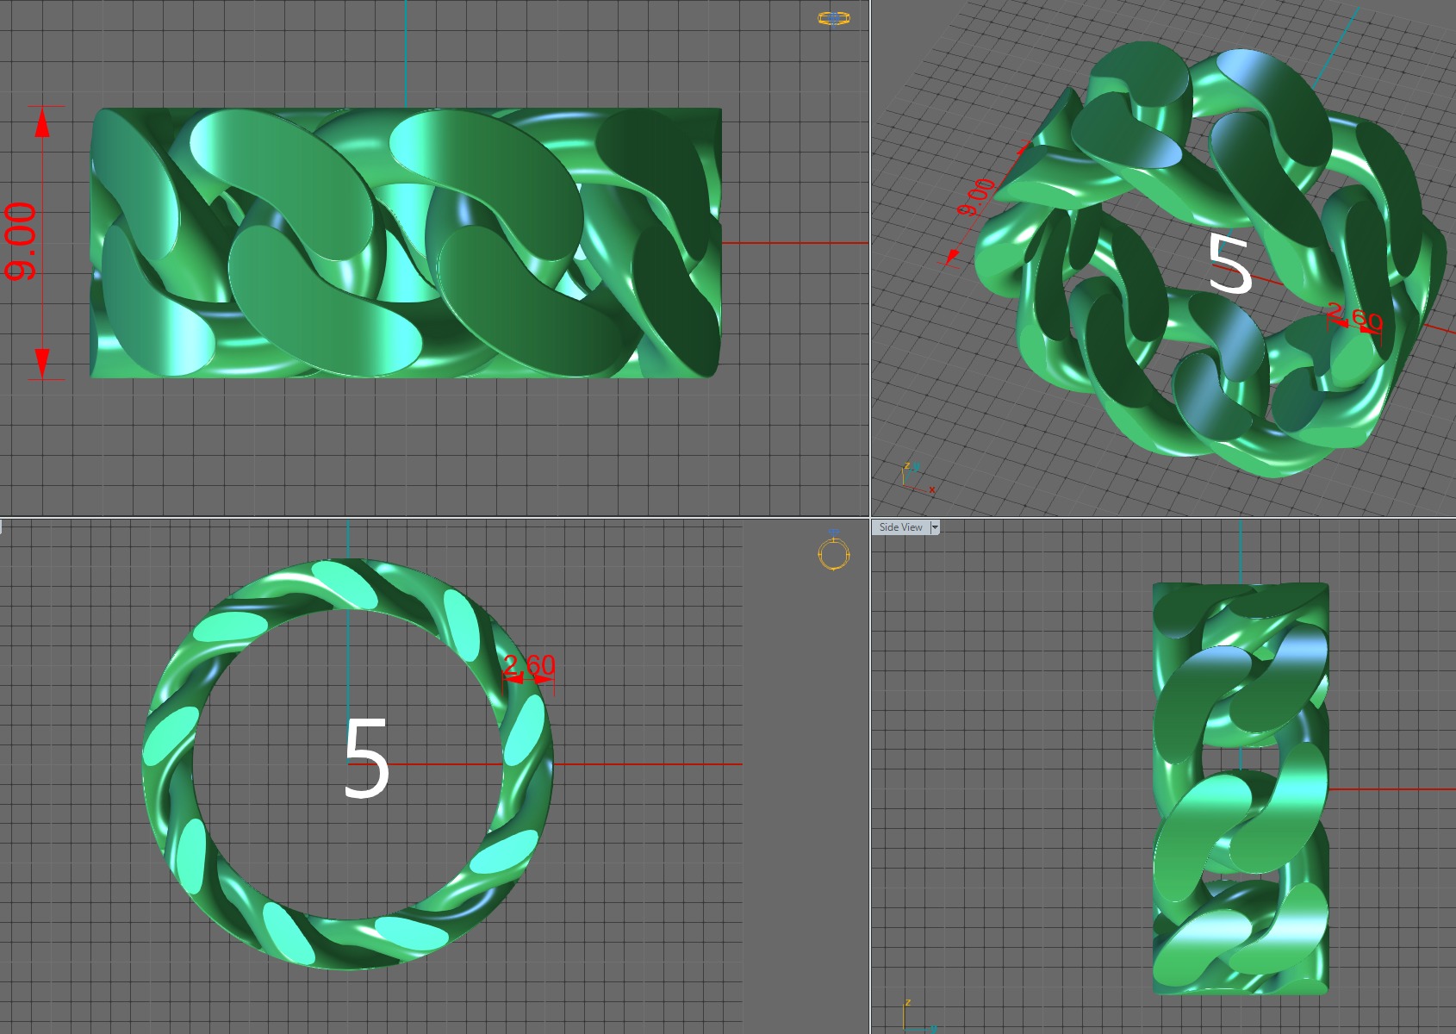This screenshot has width=1456, height=1034.
Task: Click the axis gizmo in side view viewport
Action: click(x=918, y=1017)
